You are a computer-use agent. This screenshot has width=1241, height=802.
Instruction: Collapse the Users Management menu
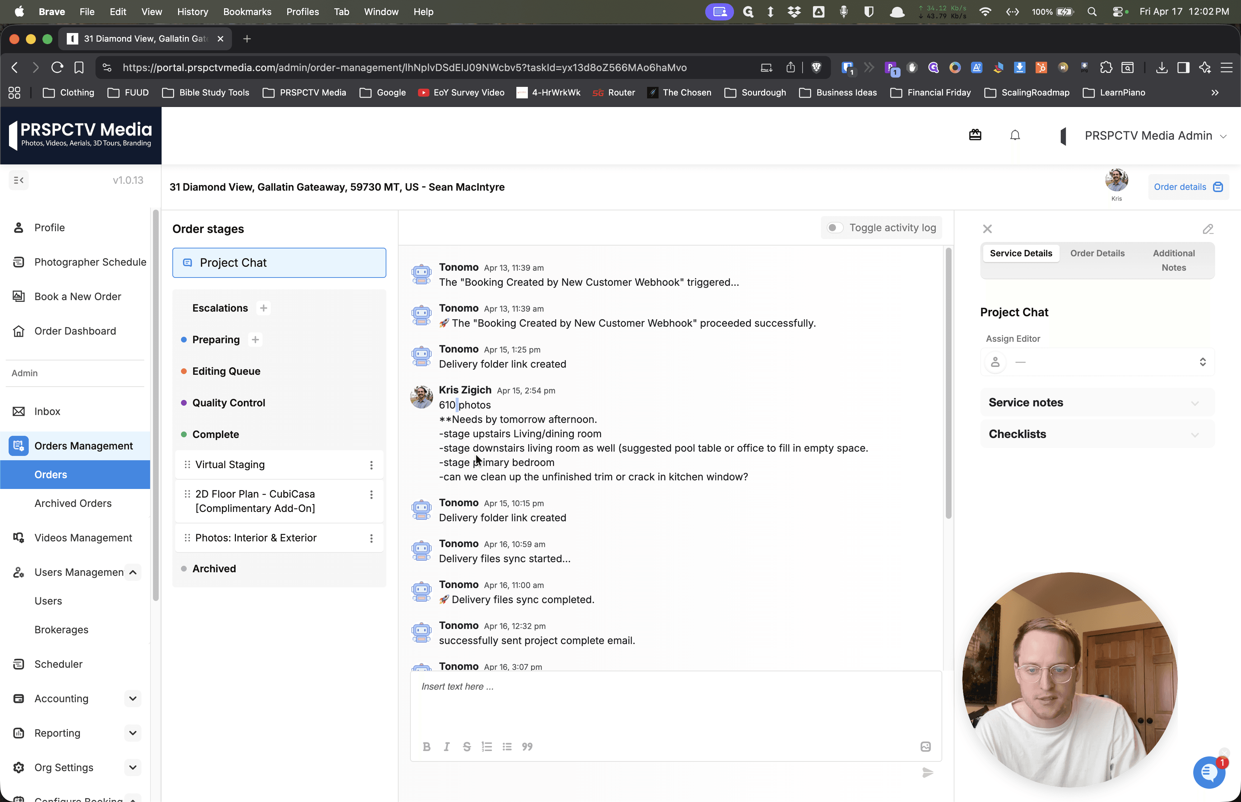click(133, 572)
